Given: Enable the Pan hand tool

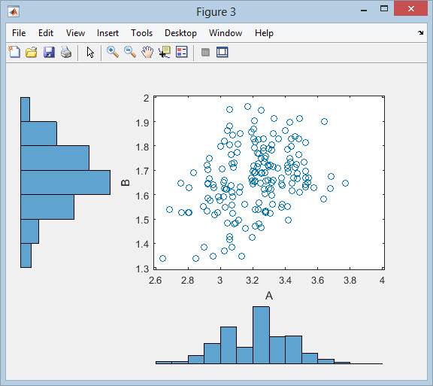Looking at the screenshot, I should pos(147,52).
